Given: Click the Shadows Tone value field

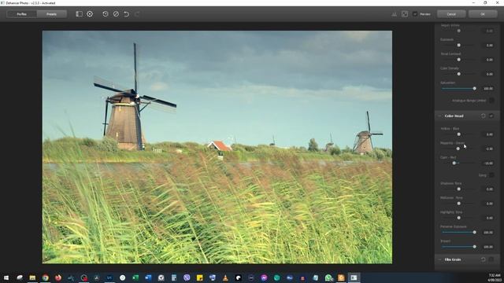Looking at the screenshot, I should [x=488, y=189].
